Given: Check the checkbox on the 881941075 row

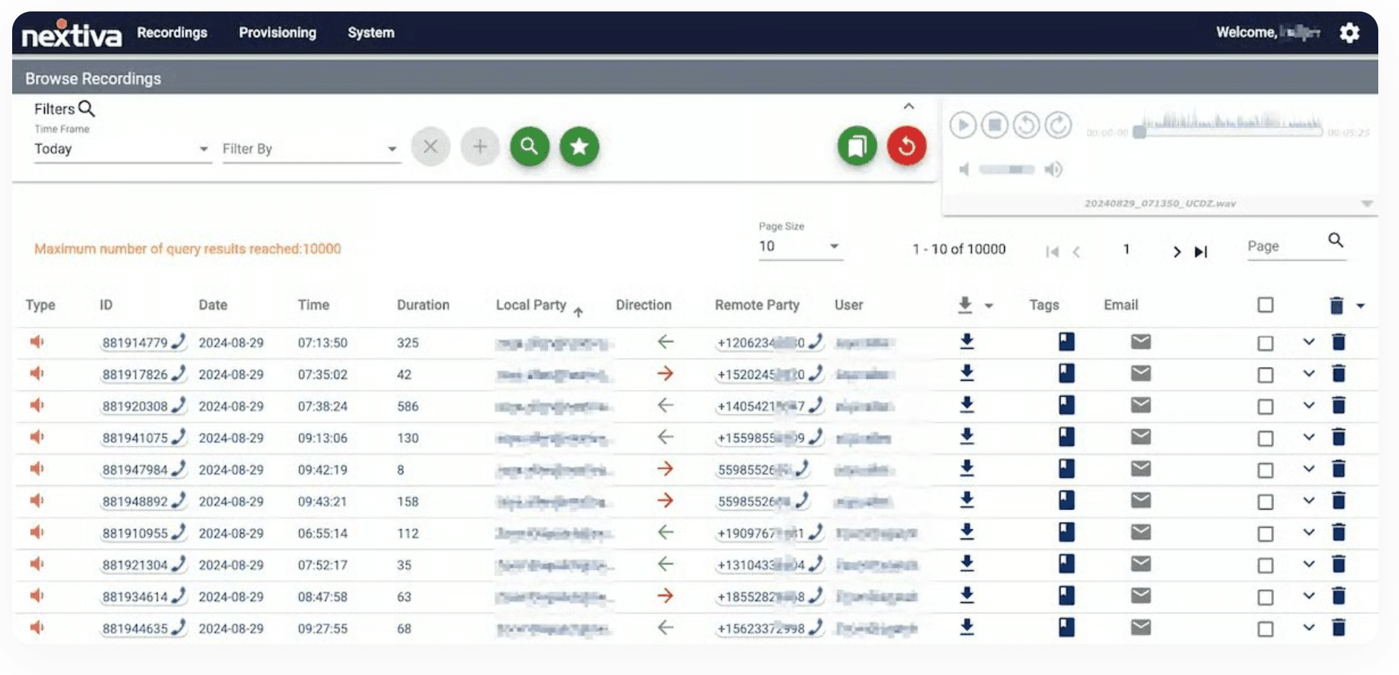Looking at the screenshot, I should 1265,437.
